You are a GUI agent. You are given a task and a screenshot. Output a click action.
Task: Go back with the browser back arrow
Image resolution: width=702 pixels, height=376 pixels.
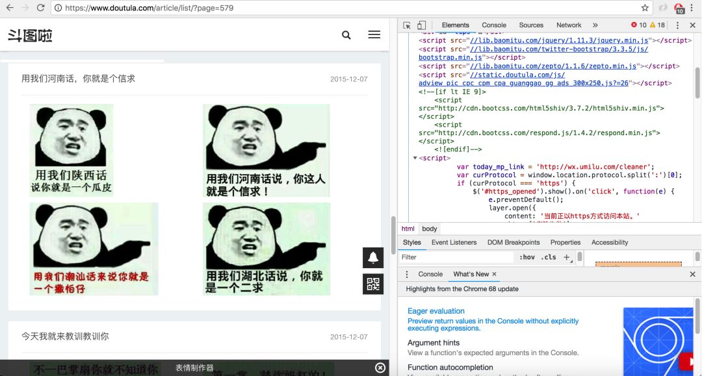click(x=10, y=8)
